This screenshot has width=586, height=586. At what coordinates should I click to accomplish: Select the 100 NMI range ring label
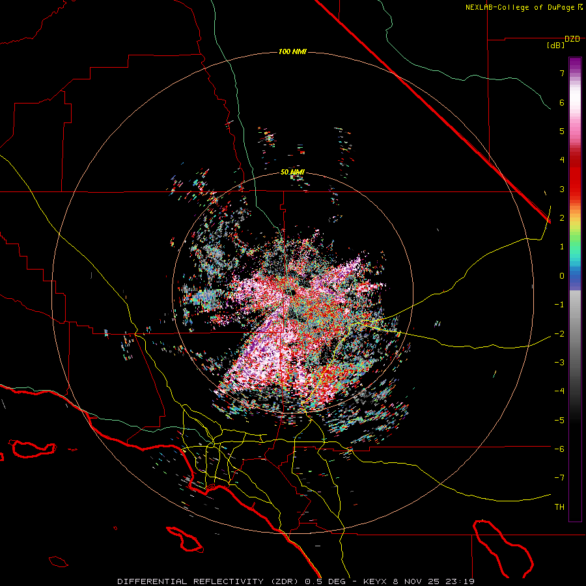tap(292, 51)
